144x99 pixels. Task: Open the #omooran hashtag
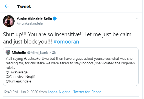point(66,42)
